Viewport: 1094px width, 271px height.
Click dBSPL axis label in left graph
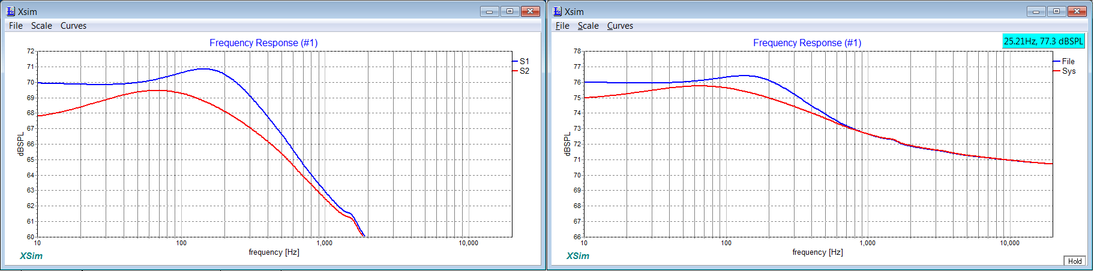pos(20,144)
